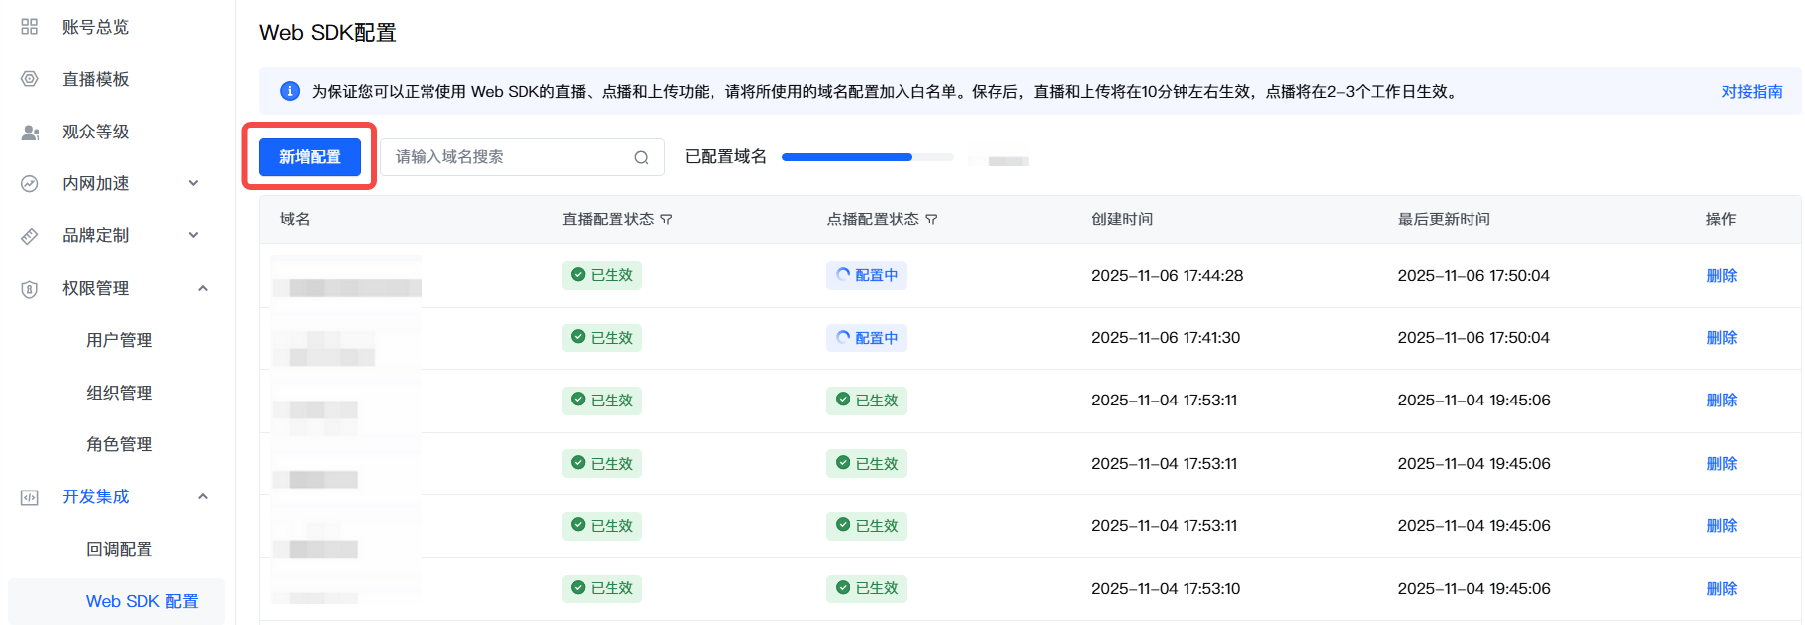Click the 内网加速 speed icon
Image resolution: width=1805 pixels, height=625 pixels.
(30, 184)
